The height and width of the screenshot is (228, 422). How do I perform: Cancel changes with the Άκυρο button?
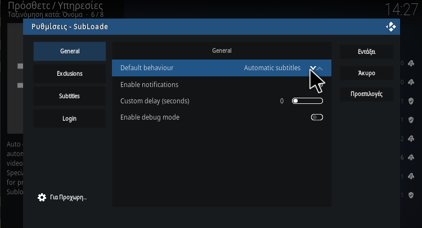pos(366,73)
